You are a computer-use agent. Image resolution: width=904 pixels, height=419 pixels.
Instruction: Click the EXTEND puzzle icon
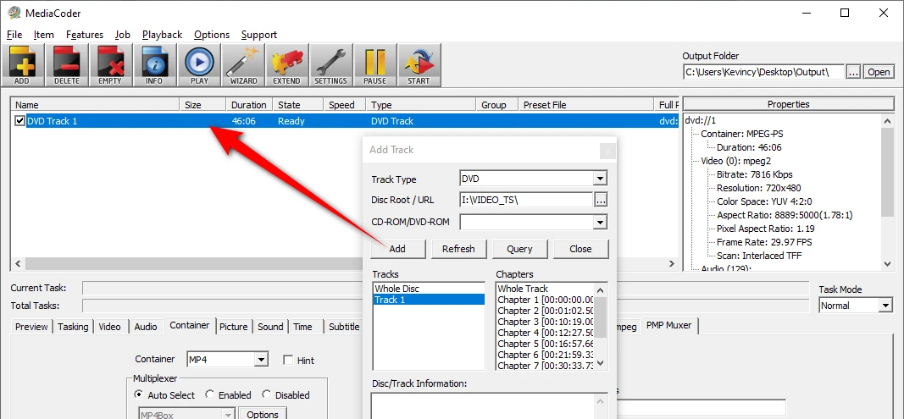[x=287, y=65]
